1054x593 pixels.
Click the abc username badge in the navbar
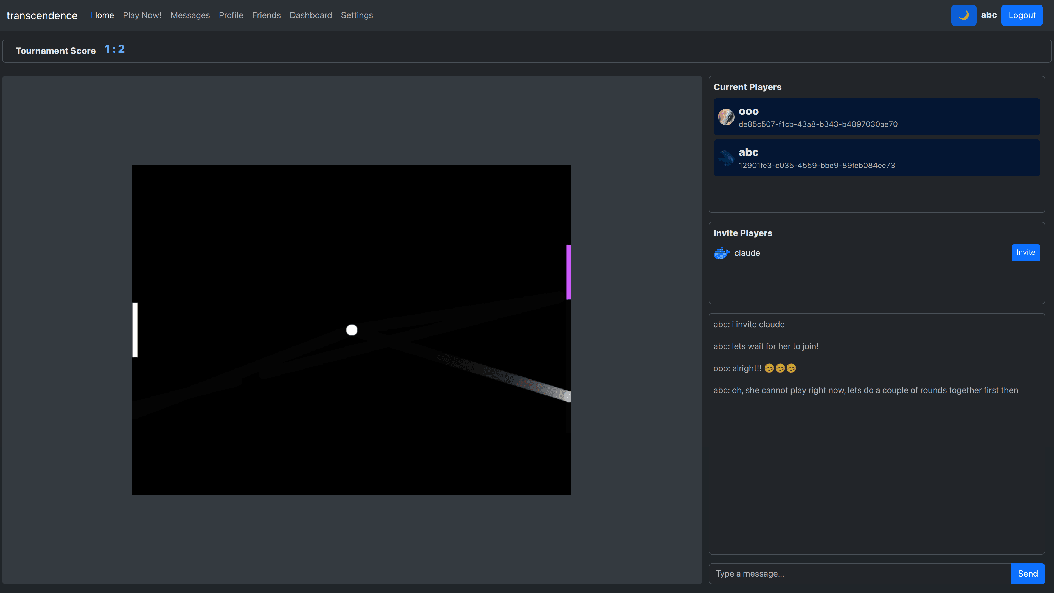989,15
